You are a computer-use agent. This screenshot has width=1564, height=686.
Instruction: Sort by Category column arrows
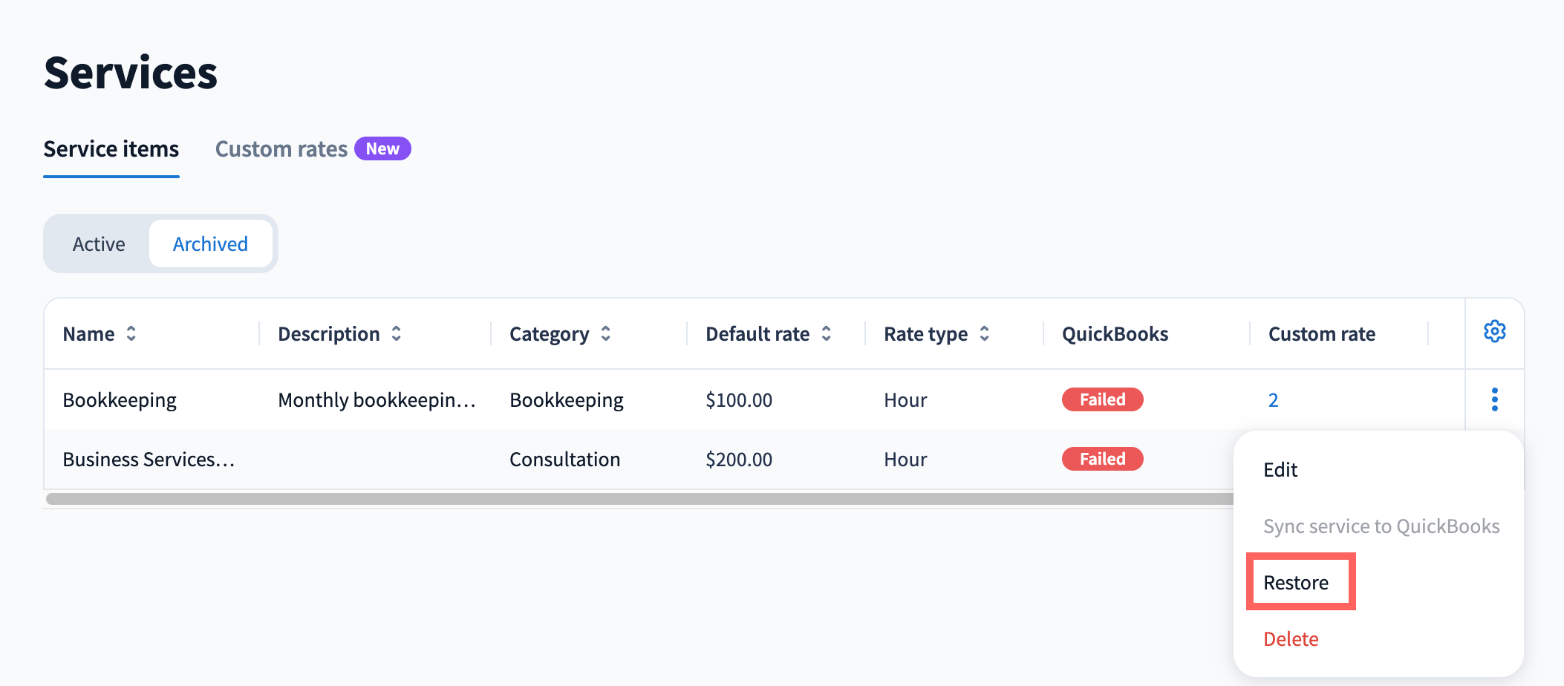pos(605,333)
